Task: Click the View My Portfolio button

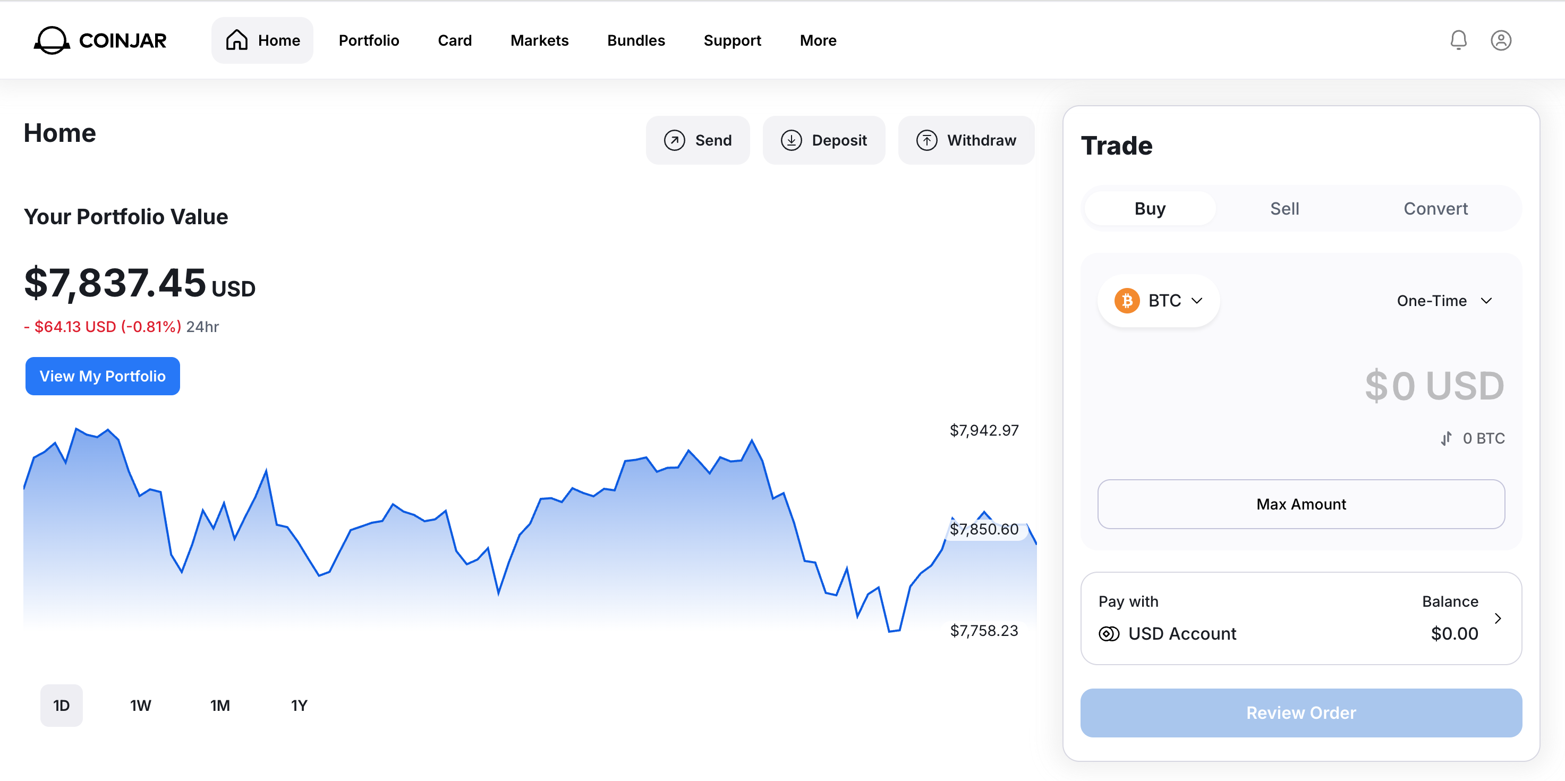Action: [x=103, y=376]
